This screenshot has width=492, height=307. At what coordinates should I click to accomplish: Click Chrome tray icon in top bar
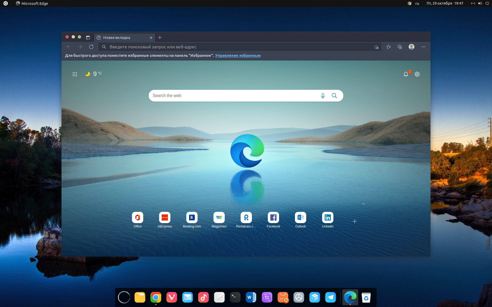click(x=409, y=4)
